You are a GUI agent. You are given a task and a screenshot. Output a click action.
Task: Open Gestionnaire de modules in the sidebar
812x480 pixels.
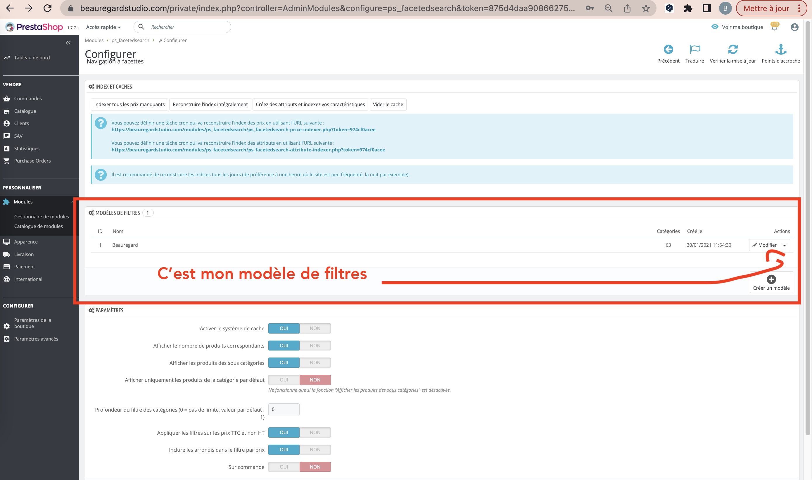click(42, 216)
